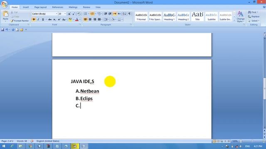Save document from Quick Access Toolbar

coord(2,30)
